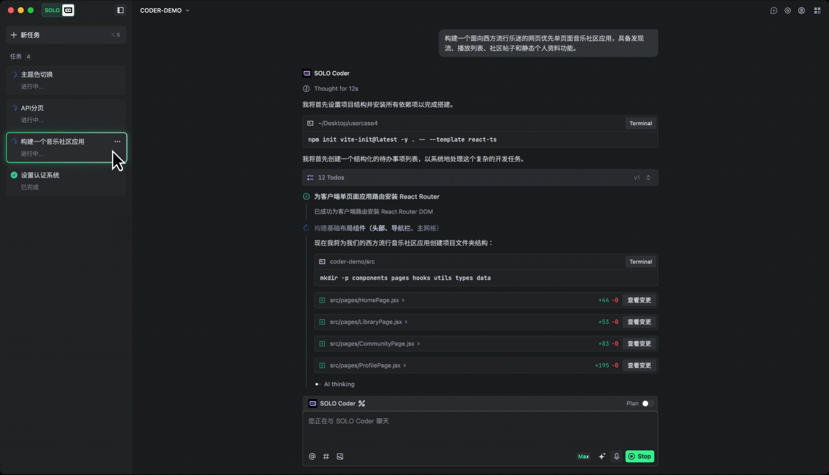
Task: Open the settings gear icon
Action: (x=788, y=11)
